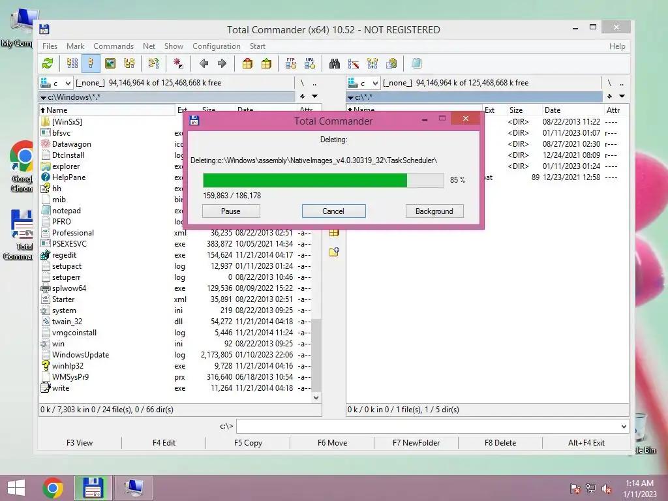Enable thumbnail view icon in toolbar
The image size is (668, 501).
click(110, 64)
